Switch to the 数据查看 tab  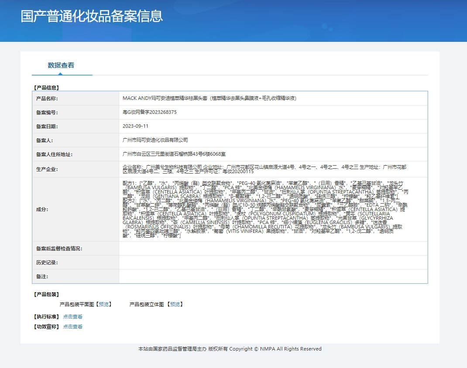point(61,65)
